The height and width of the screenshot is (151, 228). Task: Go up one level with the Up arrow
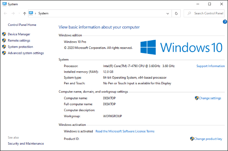24,14
